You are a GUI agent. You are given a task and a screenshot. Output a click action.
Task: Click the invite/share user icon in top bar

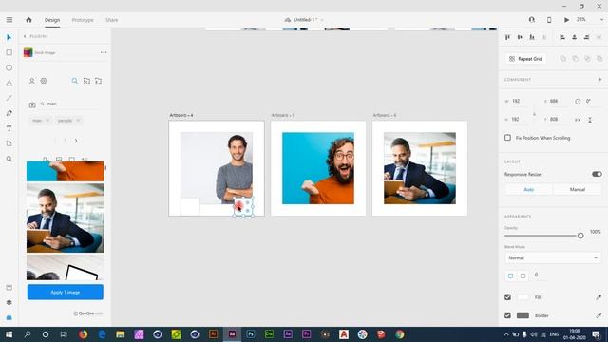(532, 20)
